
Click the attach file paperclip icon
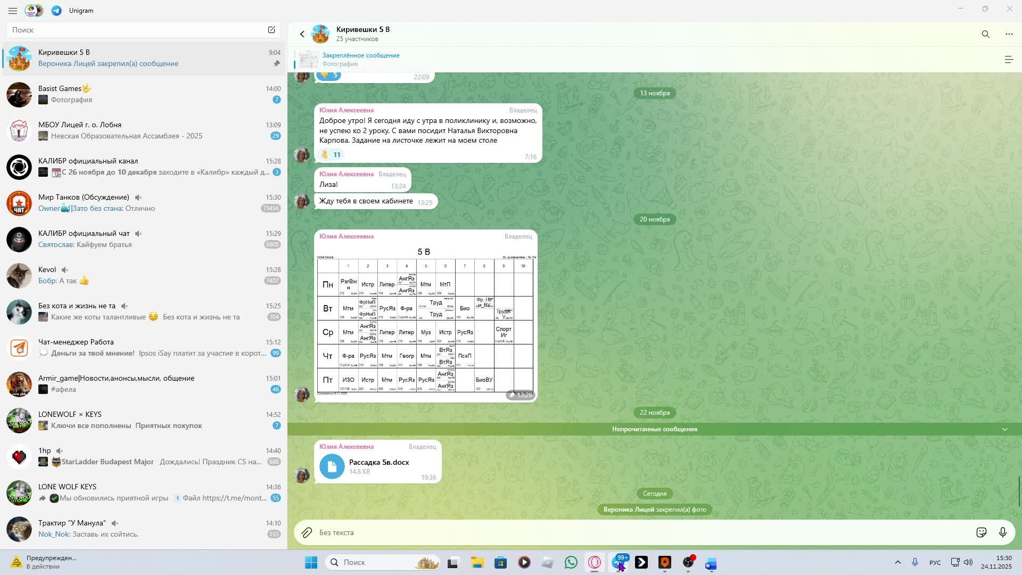coord(307,532)
